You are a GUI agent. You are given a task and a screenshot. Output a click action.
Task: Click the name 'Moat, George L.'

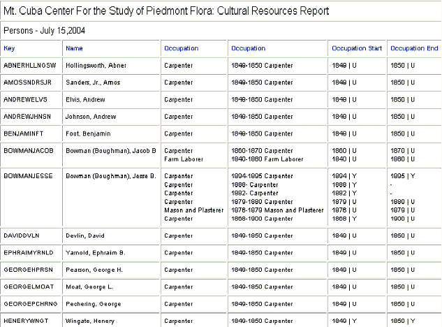(89, 286)
